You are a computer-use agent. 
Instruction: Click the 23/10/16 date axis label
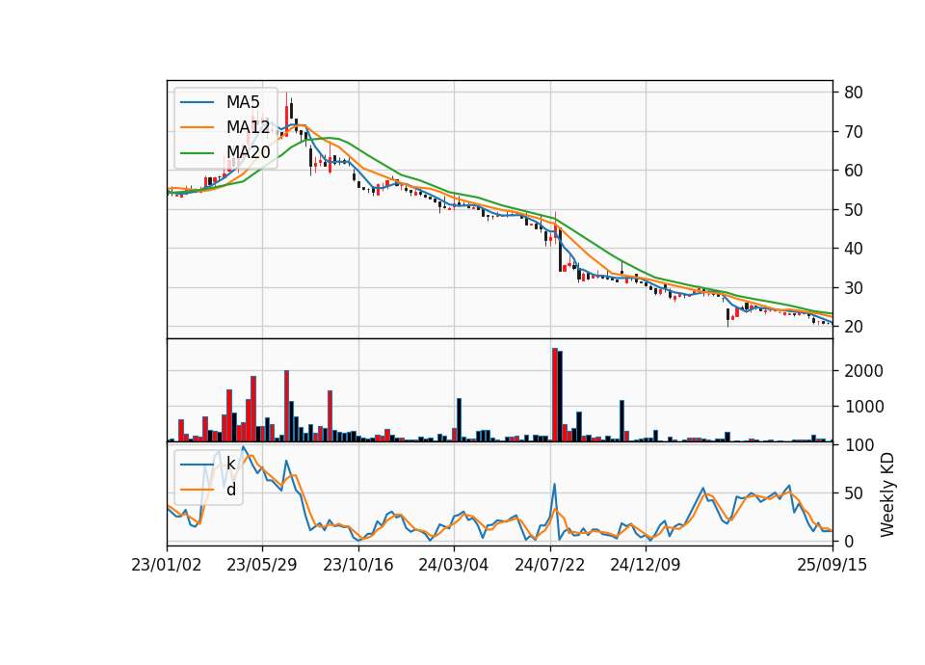pyautogui.click(x=358, y=565)
